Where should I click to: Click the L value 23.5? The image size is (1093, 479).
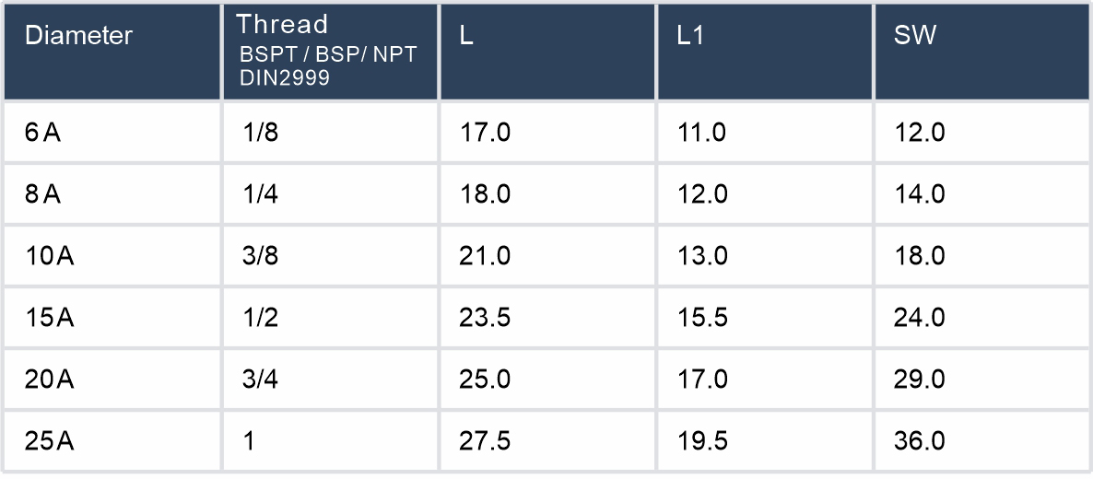coord(485,318)
